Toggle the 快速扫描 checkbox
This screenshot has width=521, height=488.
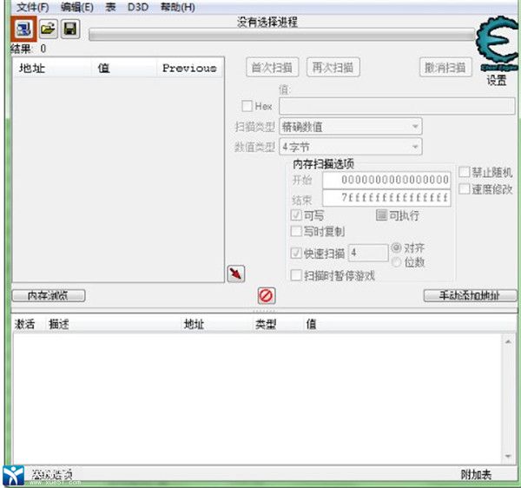click(296, 254)
